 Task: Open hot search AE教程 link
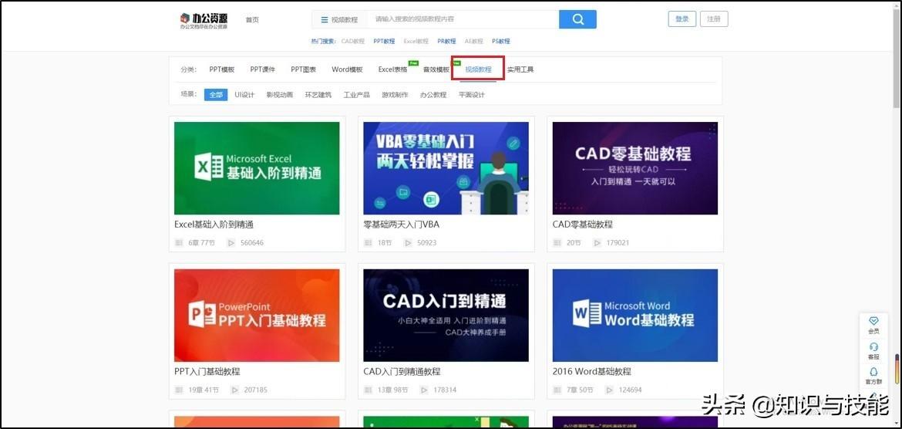[x=474, y=42]
